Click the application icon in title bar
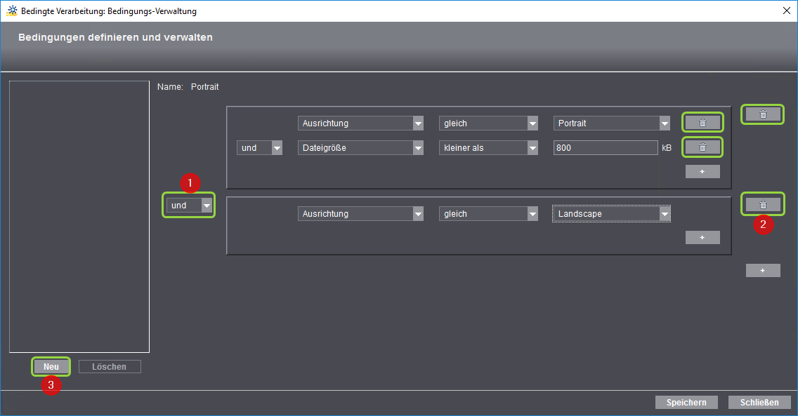The image size is (798, 416). (x=12, y=11)
